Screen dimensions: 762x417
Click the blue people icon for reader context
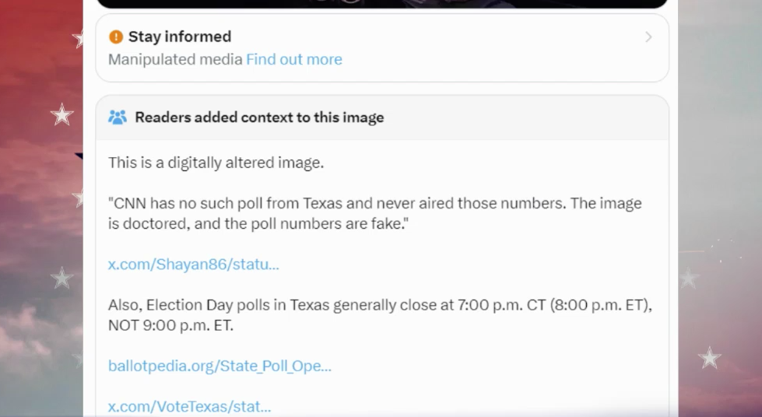118,117
